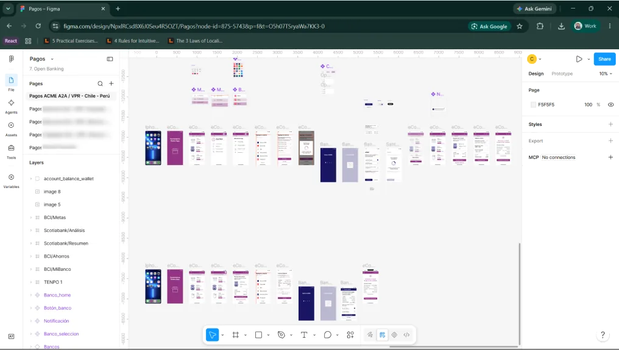The width and height of the screenshot is (619, 350).
Task: Click the page color F5F5F5 swatch
Action: coord(533,105)
